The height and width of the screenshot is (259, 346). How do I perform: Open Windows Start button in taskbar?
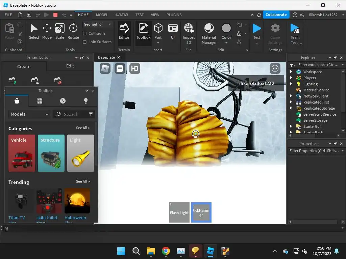(121, 251)
